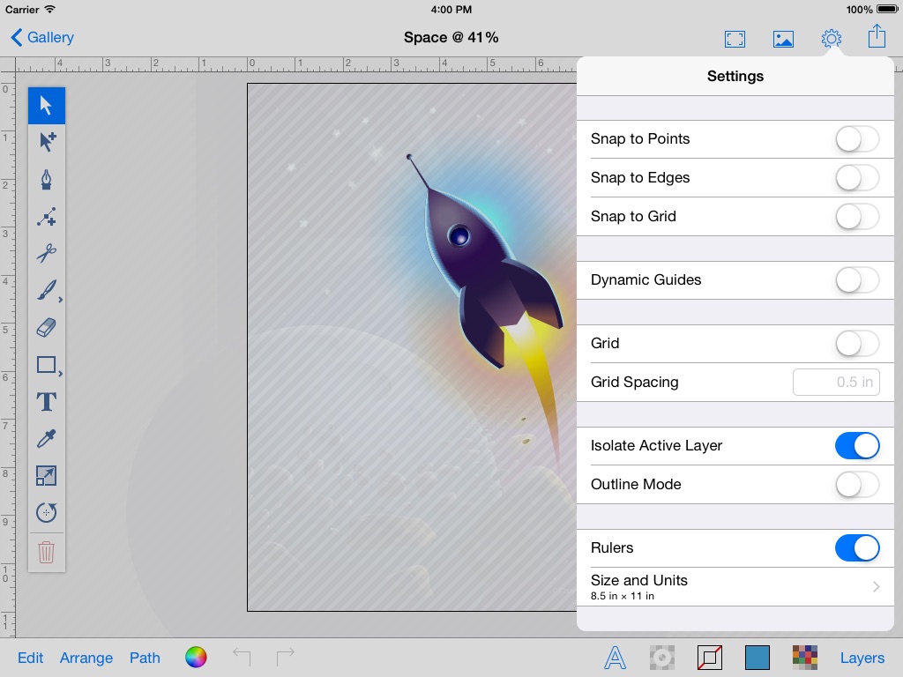This screenshot has width=903, height=677.
Task: Turn on Dynamic Guides
Action: click(x=857, y=279)
